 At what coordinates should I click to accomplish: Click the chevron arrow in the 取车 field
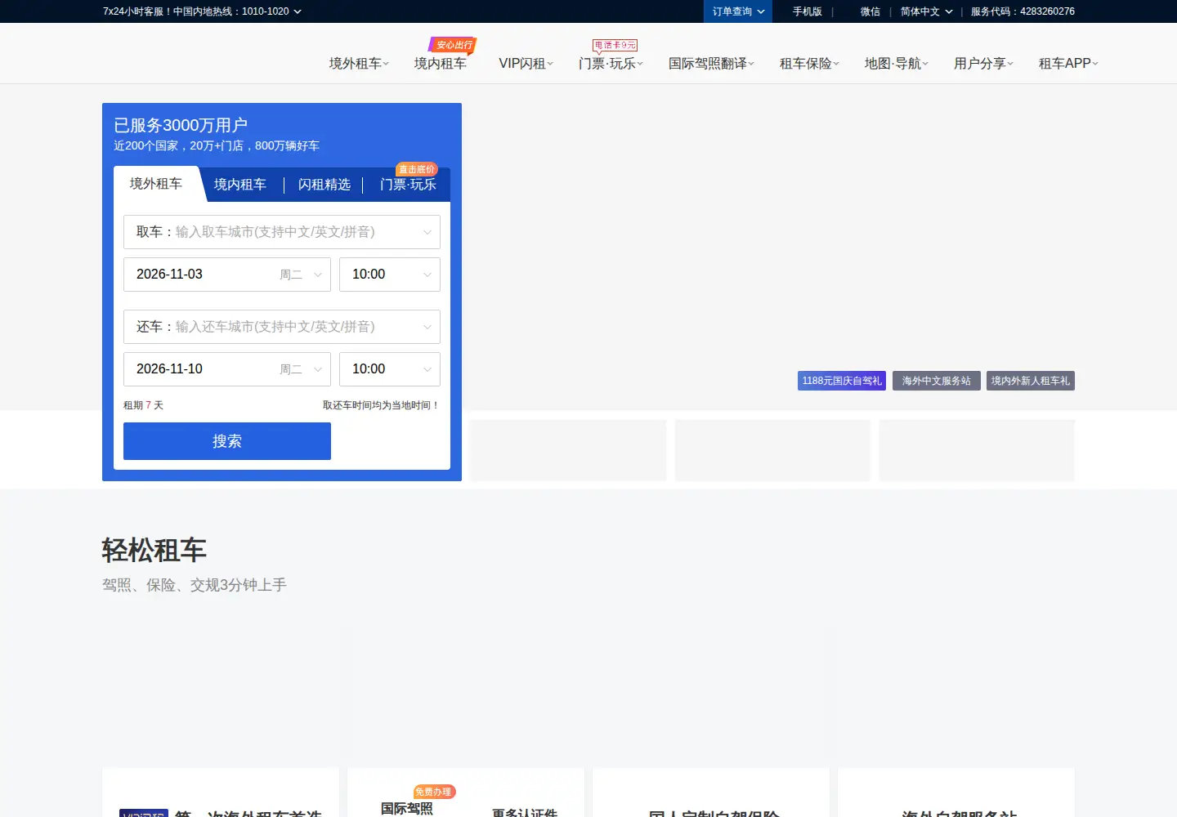coord(427,233)
